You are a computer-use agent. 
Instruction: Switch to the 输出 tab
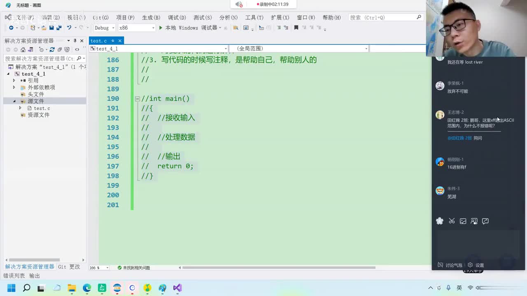click(35, 276)
